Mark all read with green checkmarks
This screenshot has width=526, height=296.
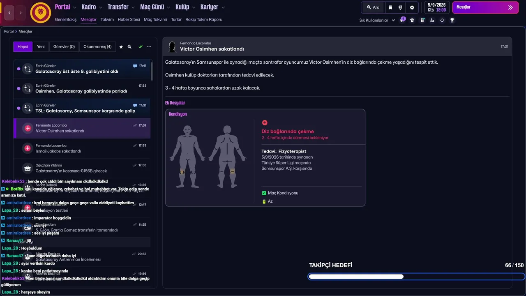click(141, 47)
